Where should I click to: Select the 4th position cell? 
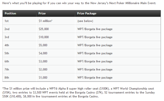[7, 45]
